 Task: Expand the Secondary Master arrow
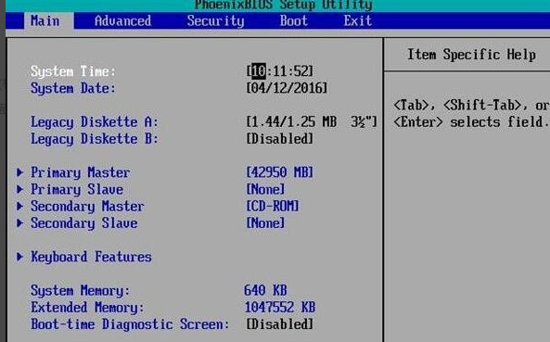20,206
